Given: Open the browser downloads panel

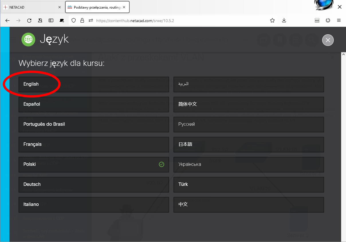Looking at the screenshot, I should (x=284, y=20).
